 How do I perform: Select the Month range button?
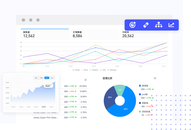tap(47, 78)
